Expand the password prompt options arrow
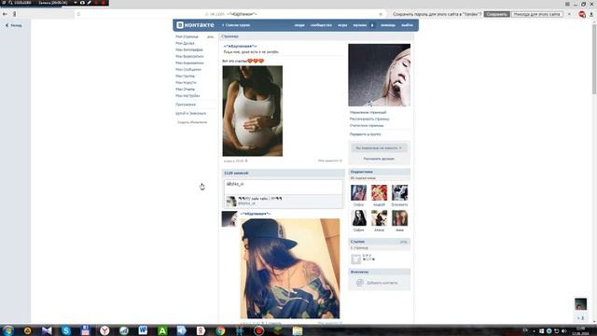 569,14
